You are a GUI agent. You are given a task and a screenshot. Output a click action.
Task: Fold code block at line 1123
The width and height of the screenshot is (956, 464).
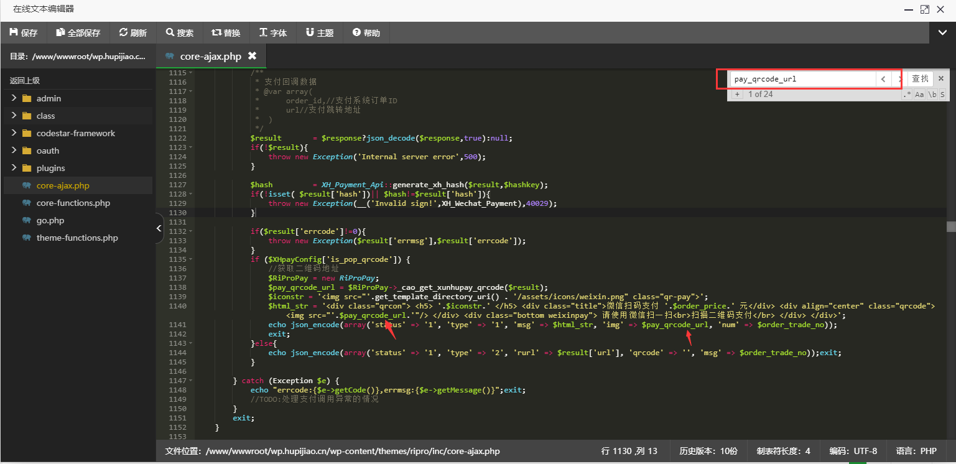(191, 147)
